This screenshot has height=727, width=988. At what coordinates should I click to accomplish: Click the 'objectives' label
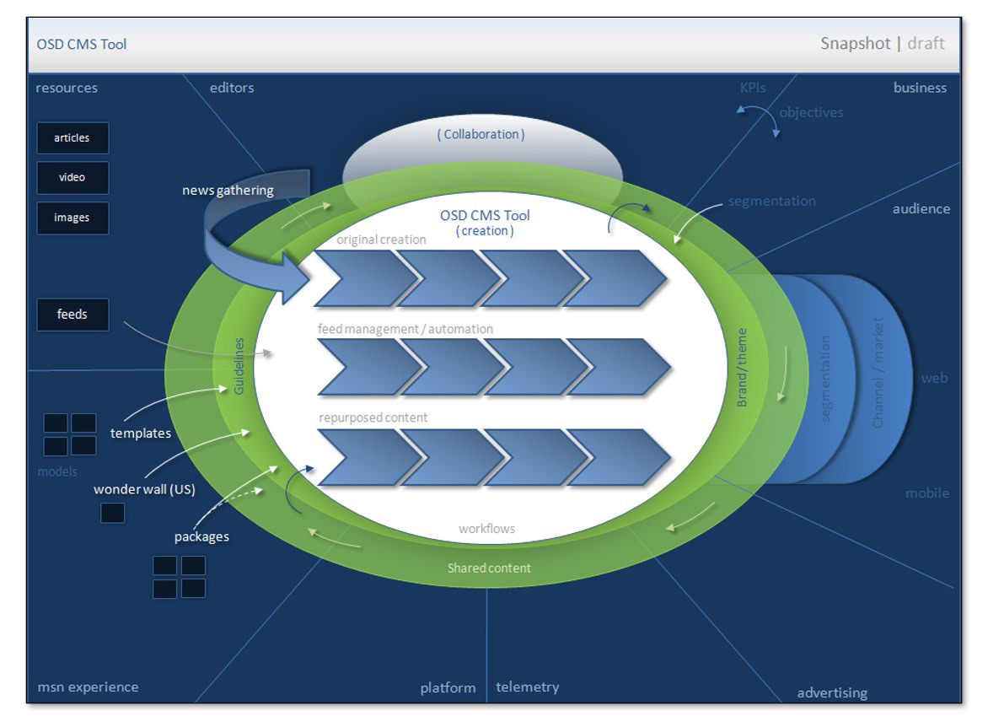(x=812, y=112)
